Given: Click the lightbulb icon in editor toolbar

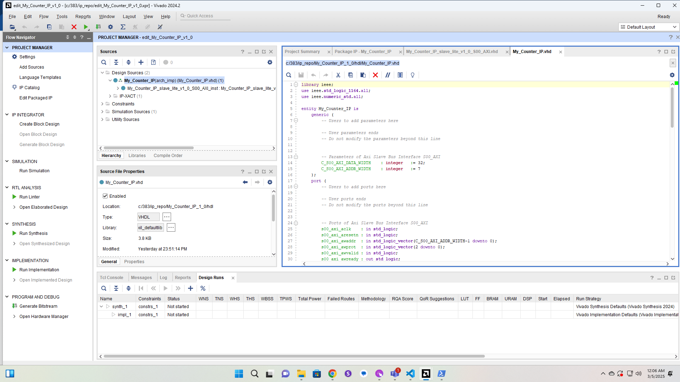Looking at the screenshot, I should click(412, 75).
